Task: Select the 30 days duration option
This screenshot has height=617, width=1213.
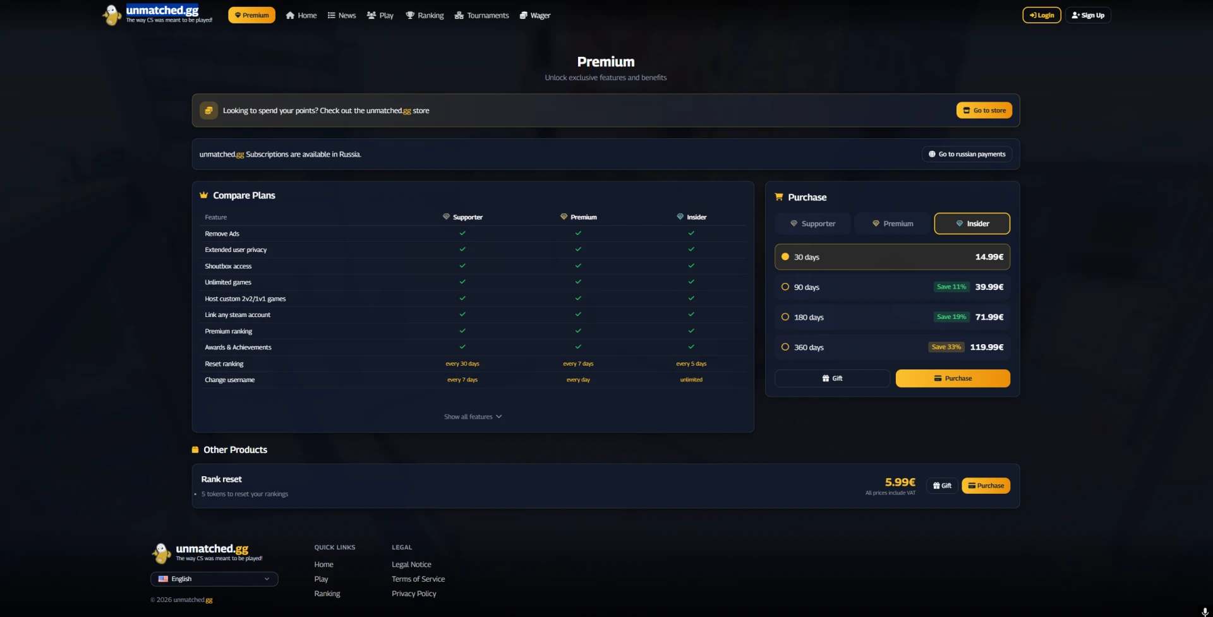Action: (x=893, y=257)
